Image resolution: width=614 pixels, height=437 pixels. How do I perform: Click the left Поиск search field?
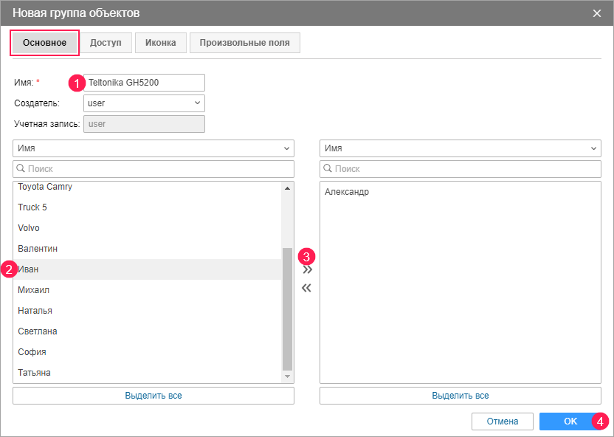point(153,169)
